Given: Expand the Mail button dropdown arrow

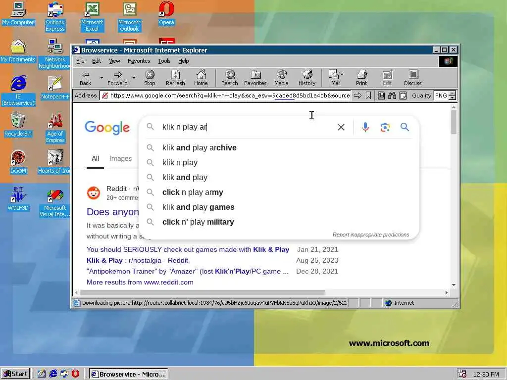Looking at the screenshot, I should pyautogui.click(x=342, y=74).
